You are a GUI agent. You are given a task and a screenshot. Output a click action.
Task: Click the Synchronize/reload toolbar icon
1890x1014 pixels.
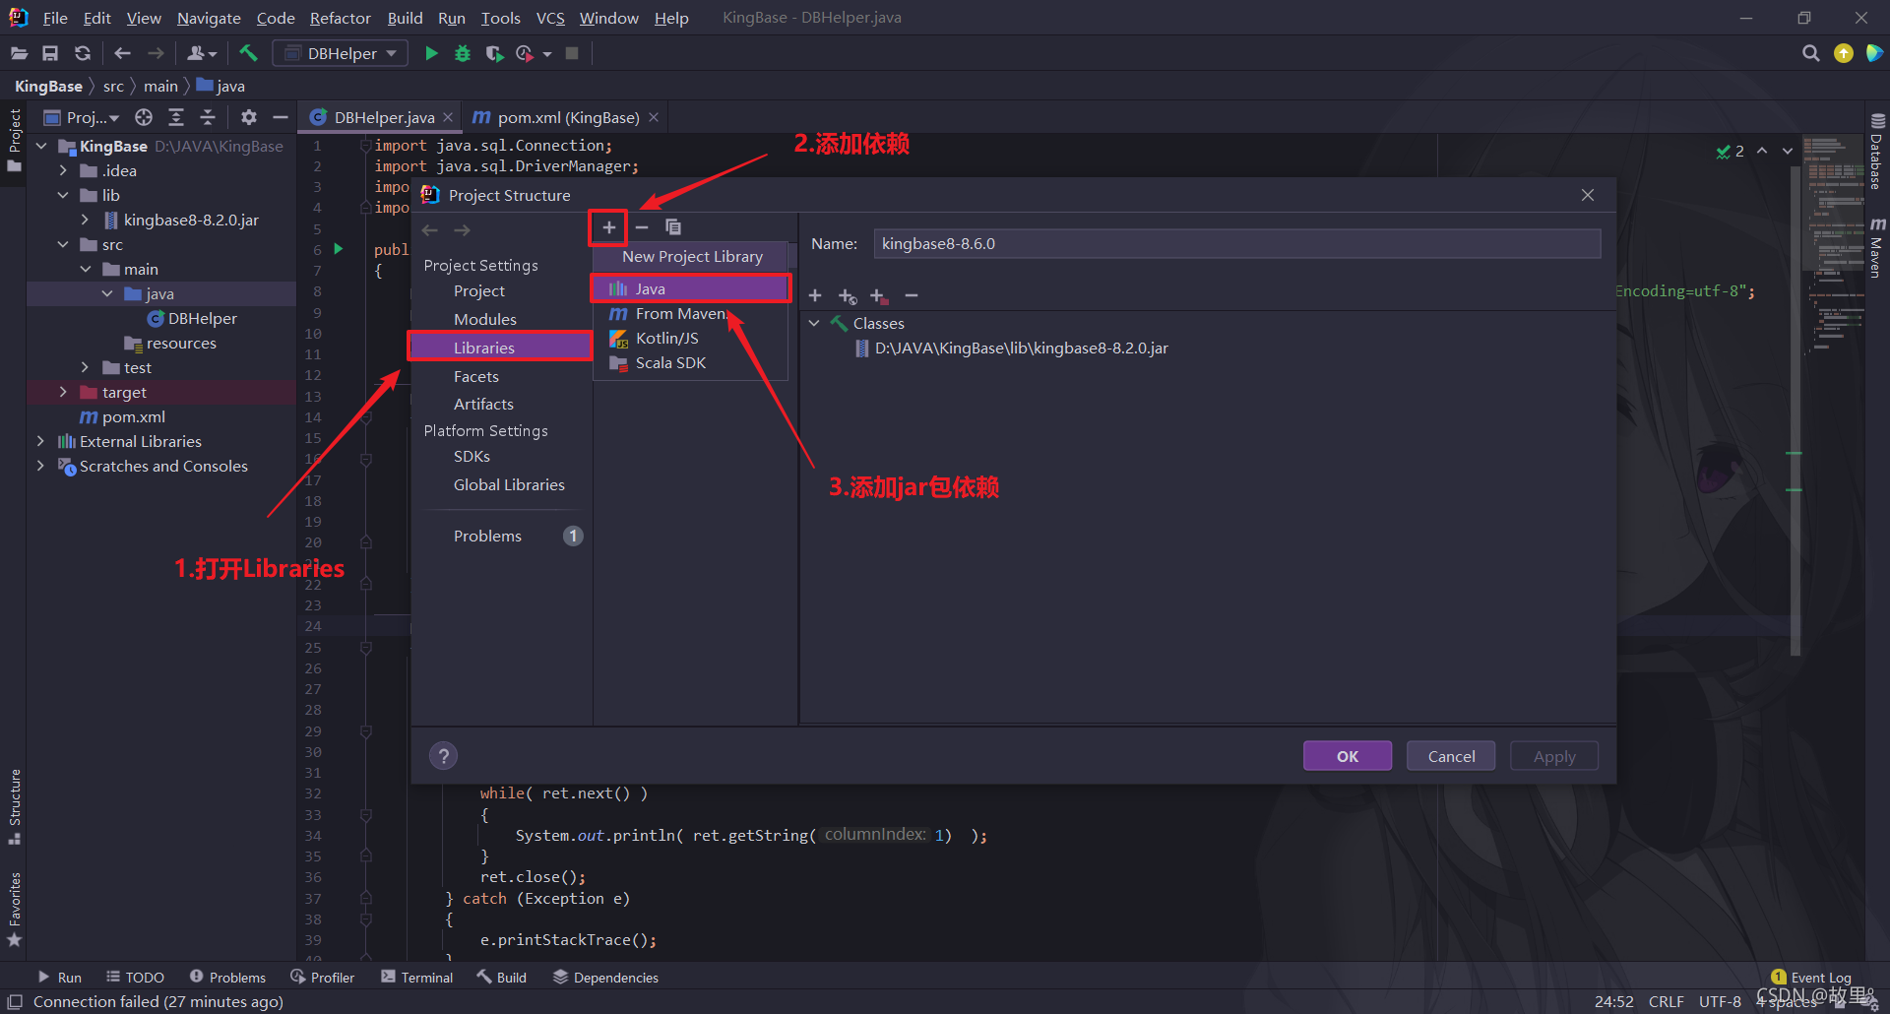(x=83, y=53)
